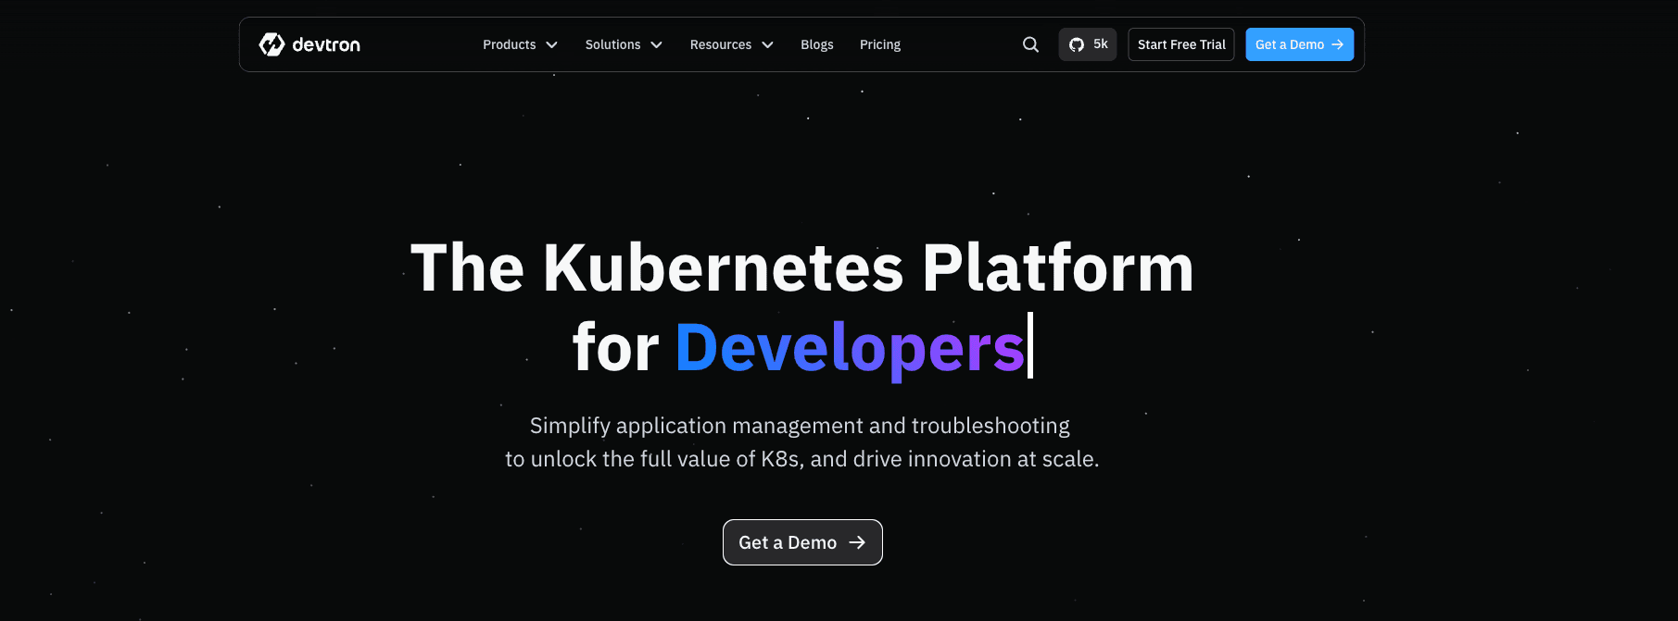Open the search magnifier icon
Screen dimensions: 1678x621
click(1030, 44)
